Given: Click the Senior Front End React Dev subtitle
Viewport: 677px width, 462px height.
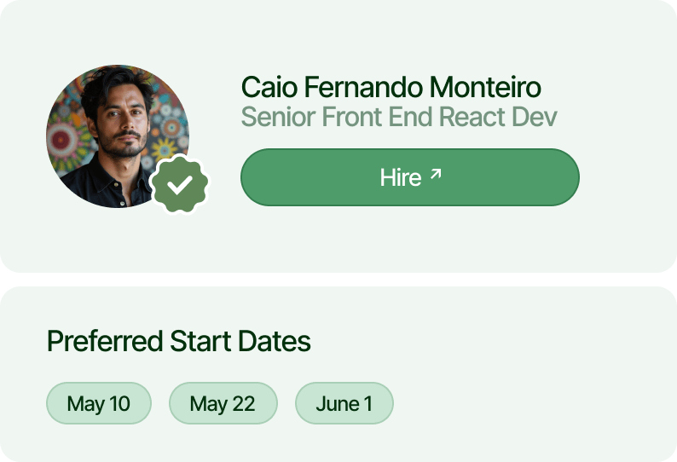Looking at the screenshot, I should (x=399, y=117).
